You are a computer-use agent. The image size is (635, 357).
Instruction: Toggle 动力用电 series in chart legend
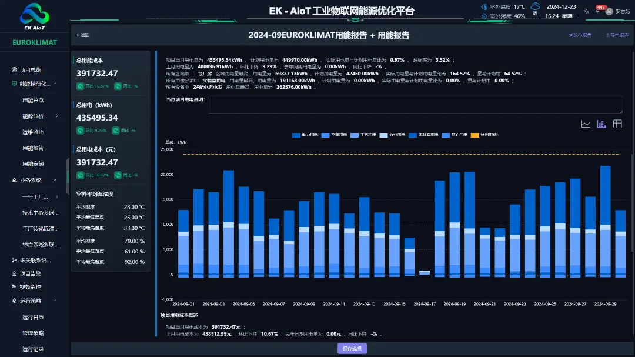click(x=305, y=135)
